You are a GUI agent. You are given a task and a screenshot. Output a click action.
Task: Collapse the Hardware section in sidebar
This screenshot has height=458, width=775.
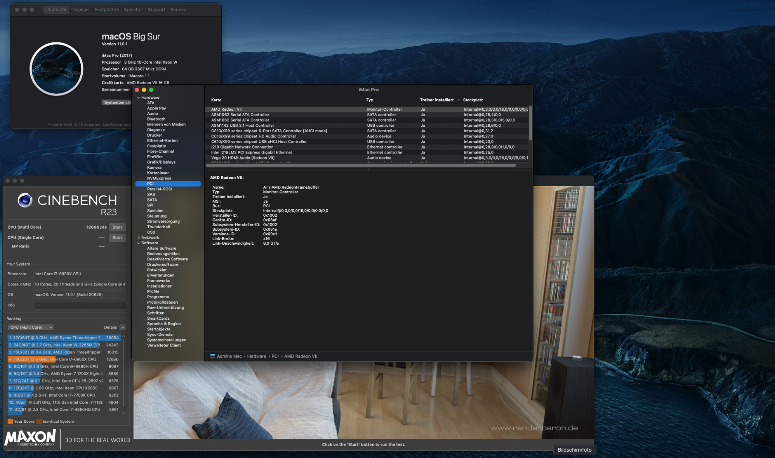click(139, 98)
